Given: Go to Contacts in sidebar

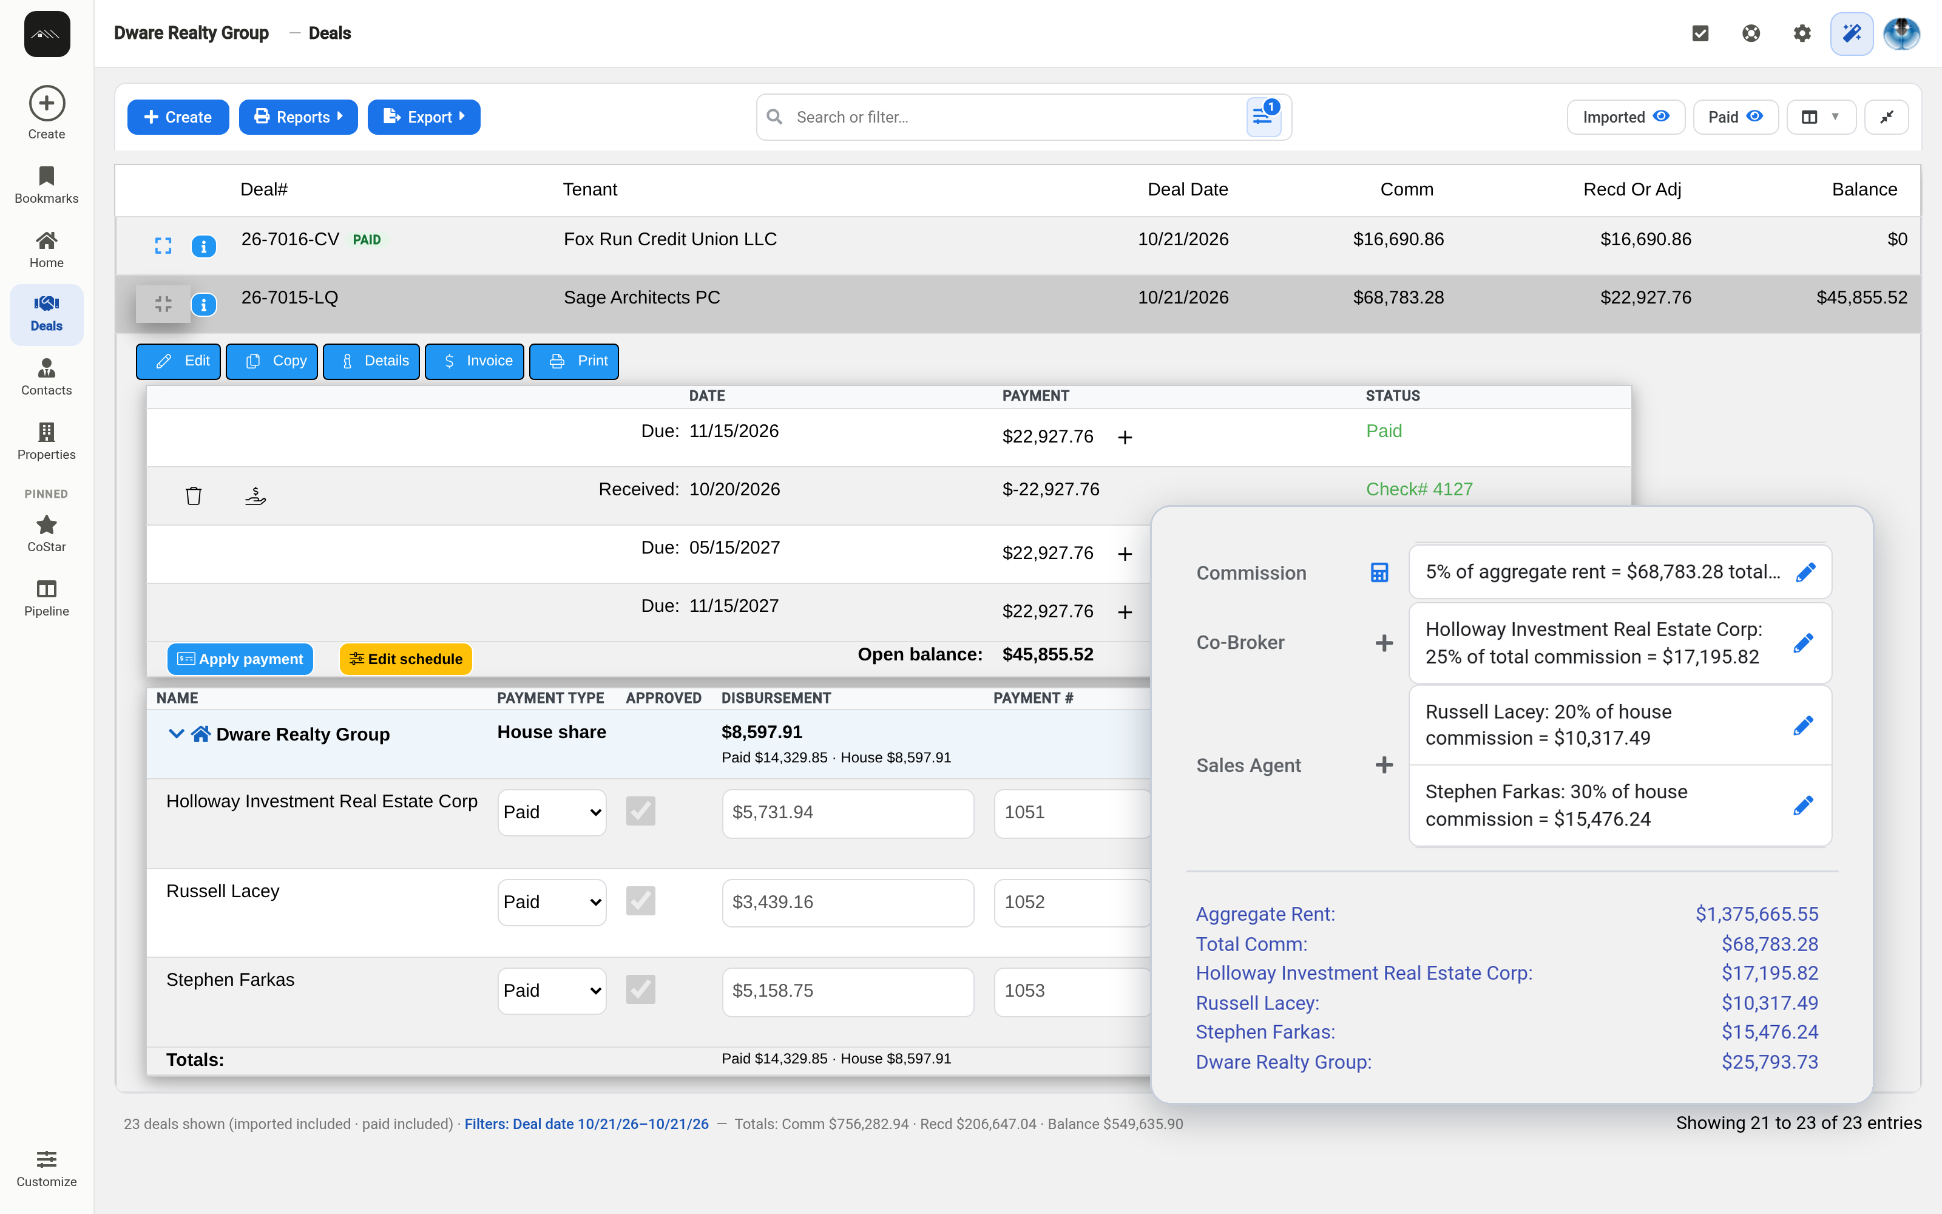Looking at the screenshot, I should (47, 378).
